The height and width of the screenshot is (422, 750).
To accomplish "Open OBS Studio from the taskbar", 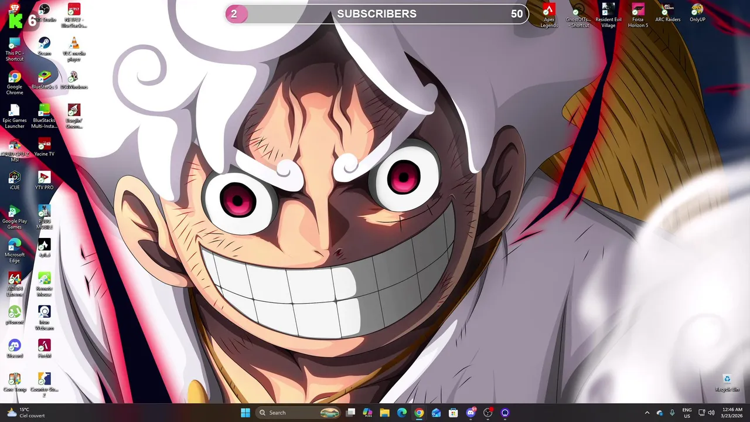I will [487, 413].
